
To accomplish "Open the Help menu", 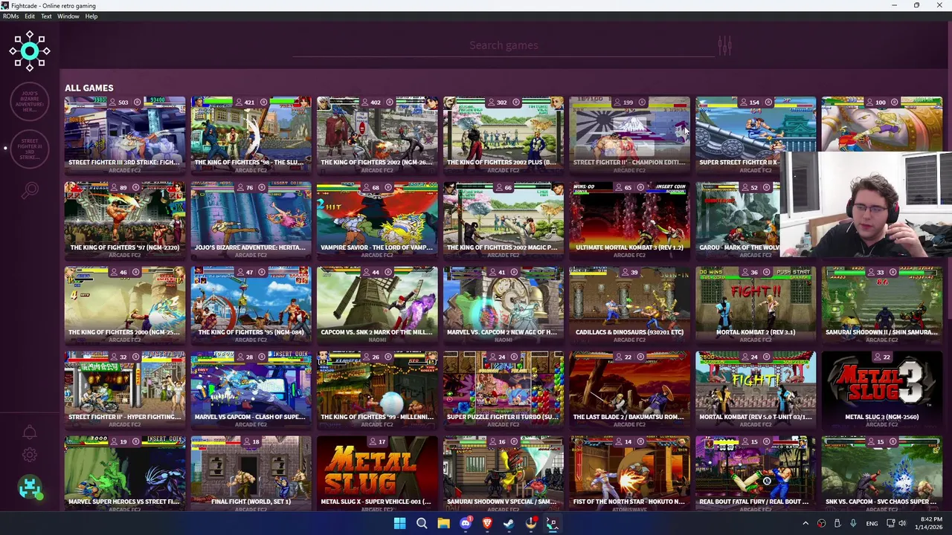I will 91,16.
